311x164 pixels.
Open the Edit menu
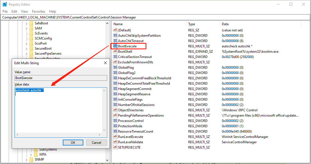click(x=14, y=11)
